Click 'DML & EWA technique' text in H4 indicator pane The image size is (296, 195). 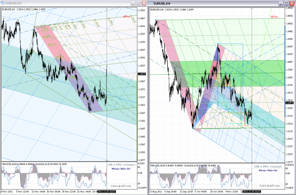point(268,167)
